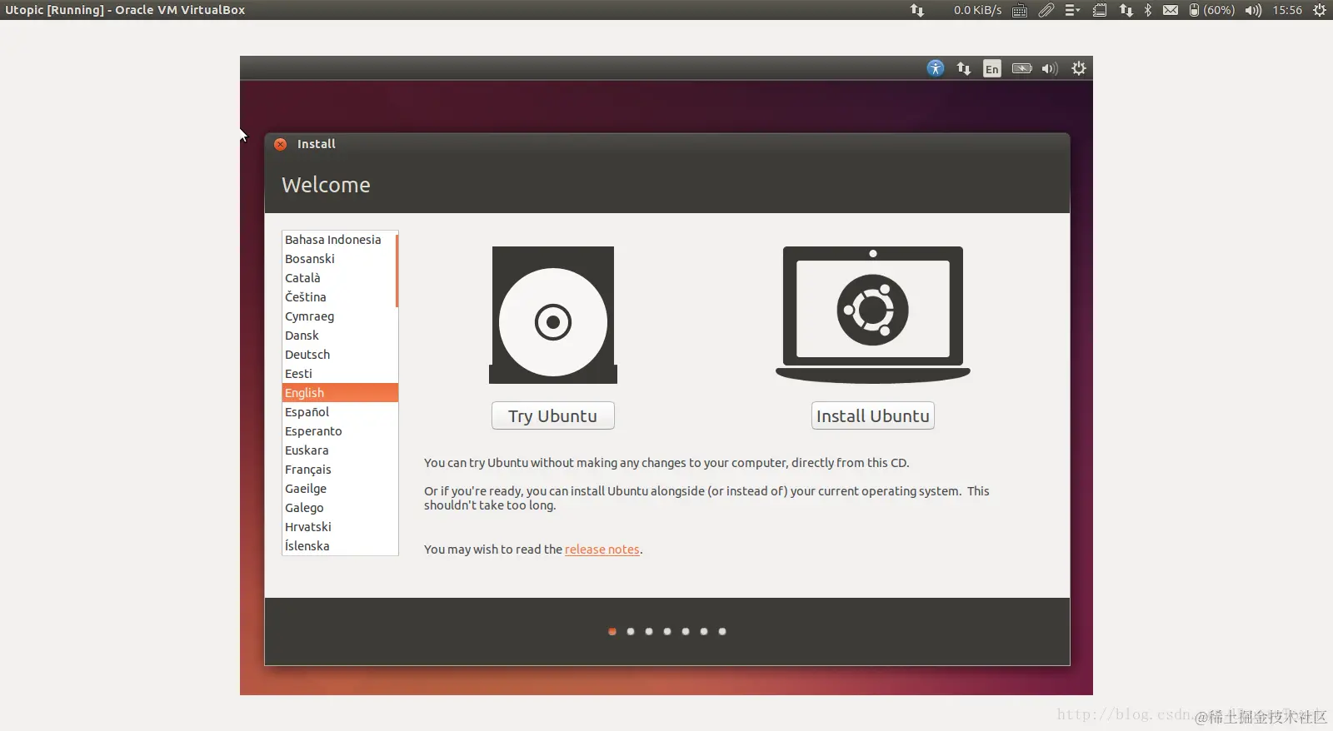Image resolution: width=1333 pixels, height=731 pixels.
Task: Select Galego in the language list
Action: [x=339, y=508]
